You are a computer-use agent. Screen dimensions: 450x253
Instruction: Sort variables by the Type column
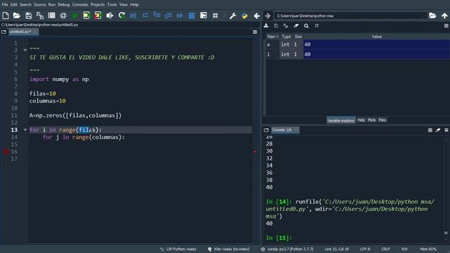coord(286,37)
